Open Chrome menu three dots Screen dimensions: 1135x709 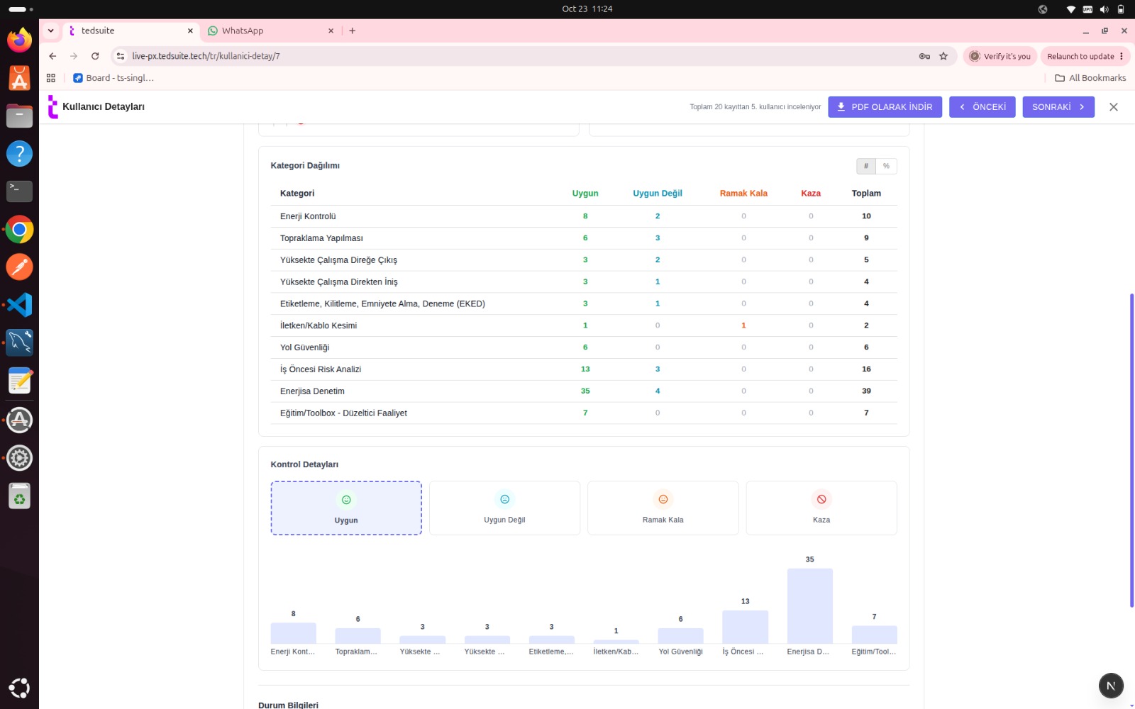click(1122, 56)
